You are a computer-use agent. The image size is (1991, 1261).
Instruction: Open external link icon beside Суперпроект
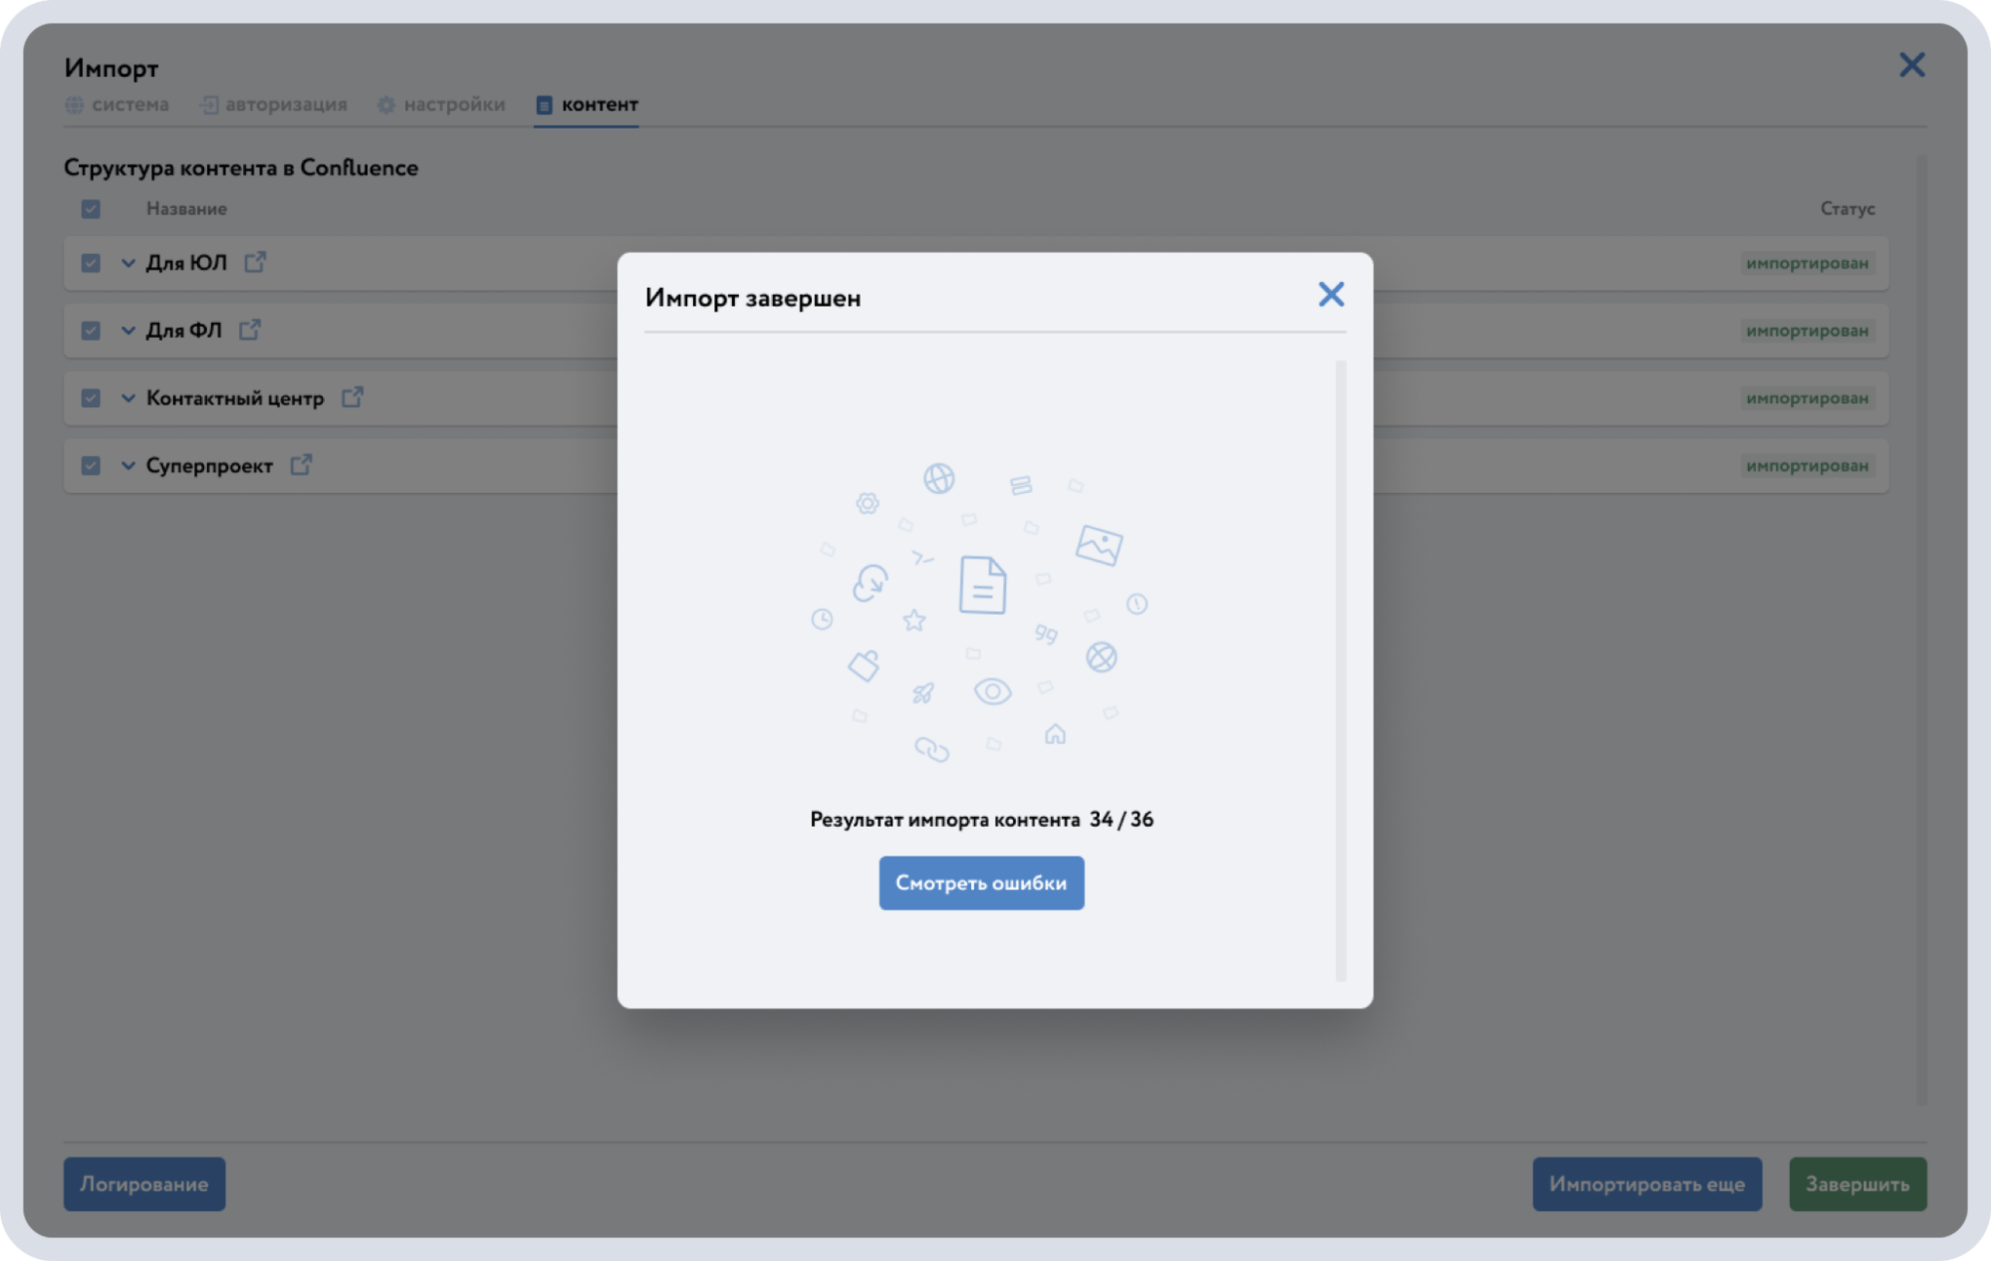click(x=302, y=465)
